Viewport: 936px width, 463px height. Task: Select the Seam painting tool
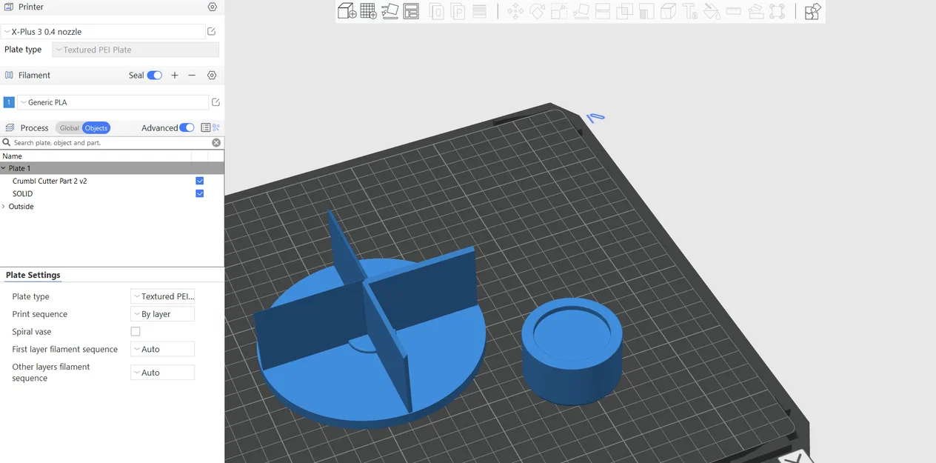(668, 11)
